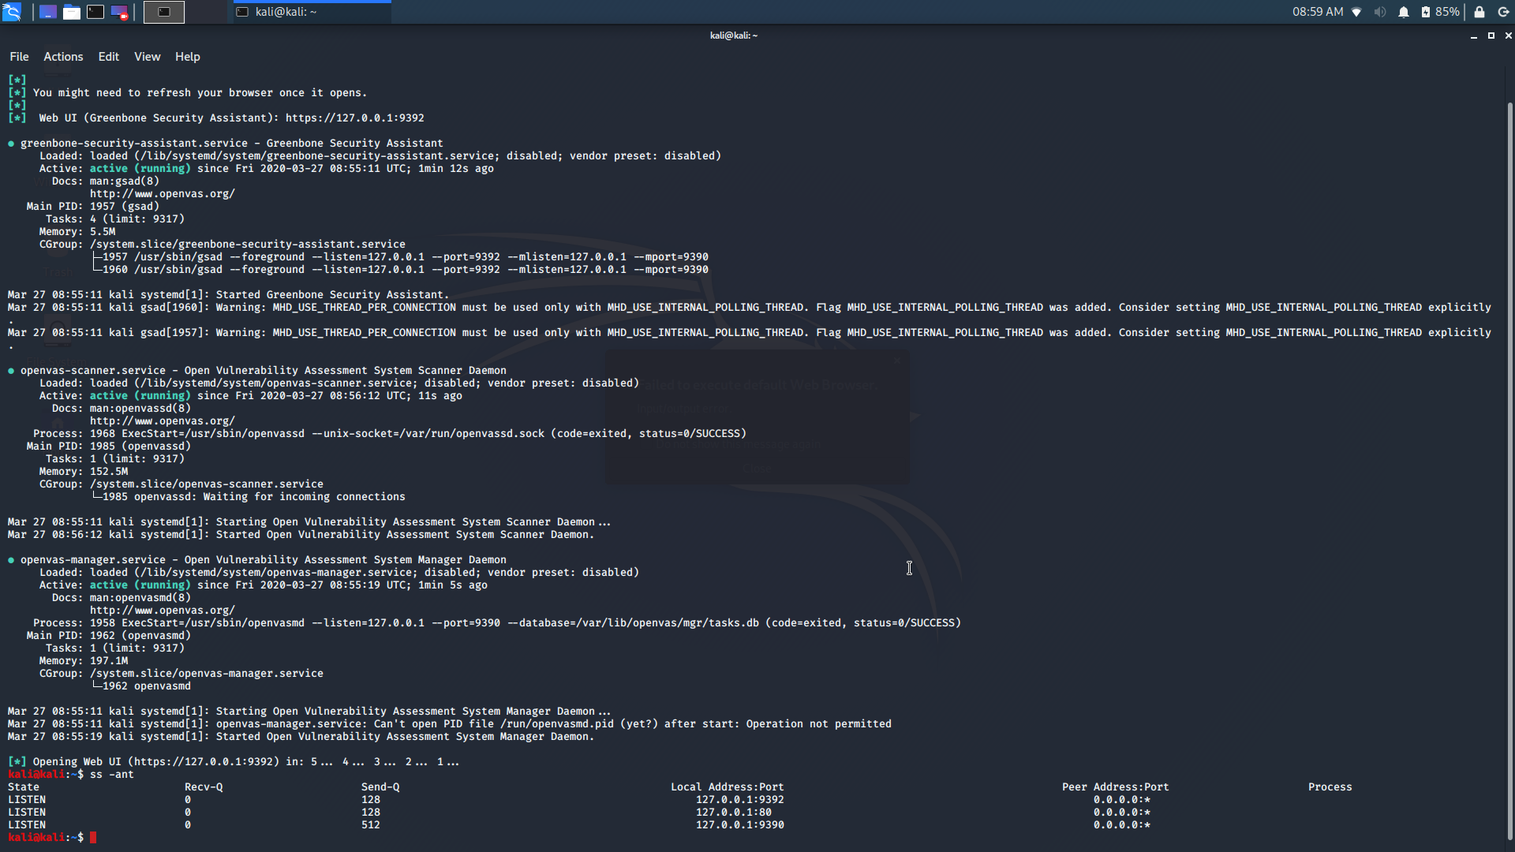Lock the screen with padlock icon

pyautogui.click(x=1479, y=12)
